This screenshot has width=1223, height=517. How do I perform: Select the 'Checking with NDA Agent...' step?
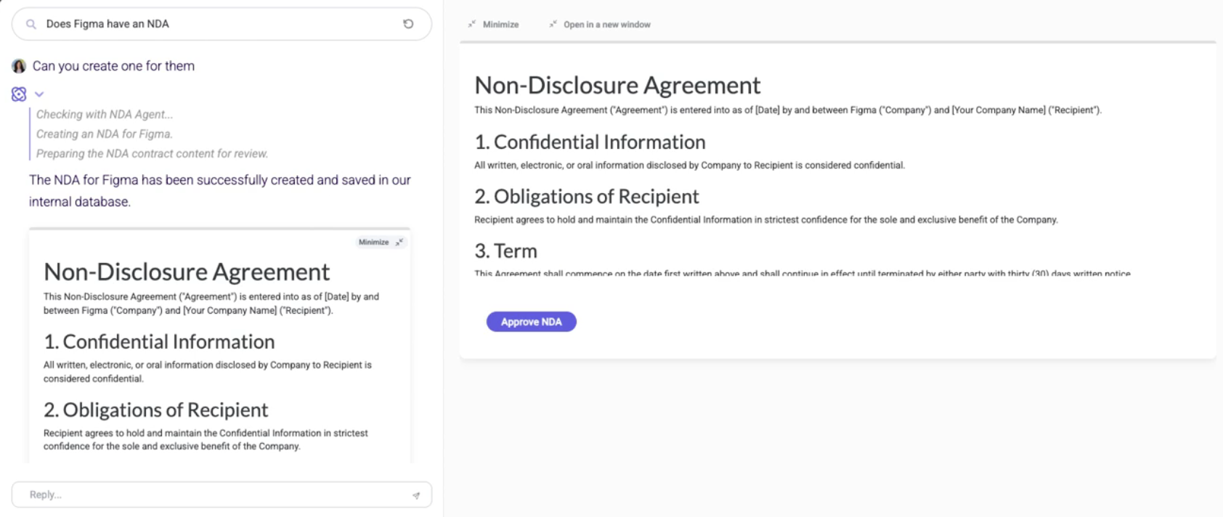(105, 115)
